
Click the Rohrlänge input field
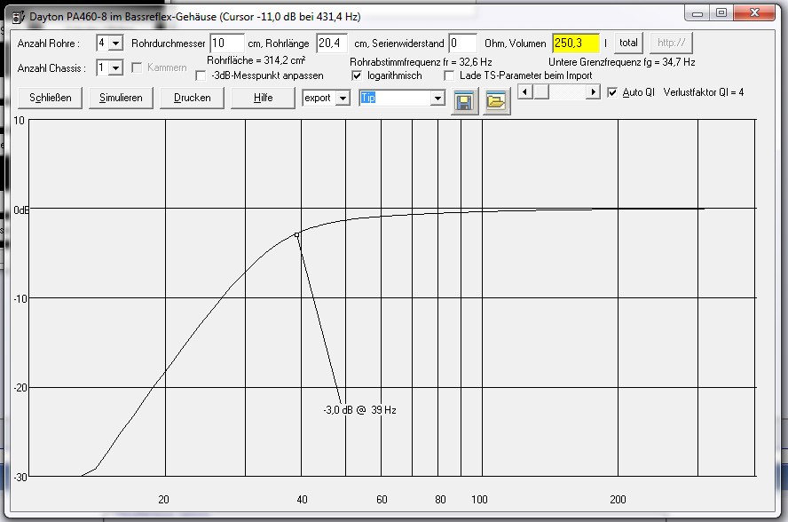tap(331, 43)
